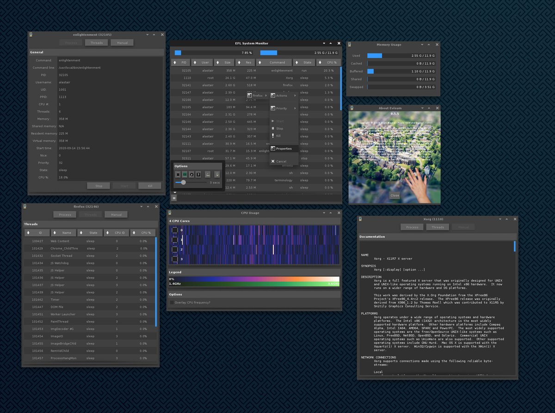Open Threads tab in Xorg (1110) window
The height and width of the screenshot is (413, 555).
pos(438,227)
